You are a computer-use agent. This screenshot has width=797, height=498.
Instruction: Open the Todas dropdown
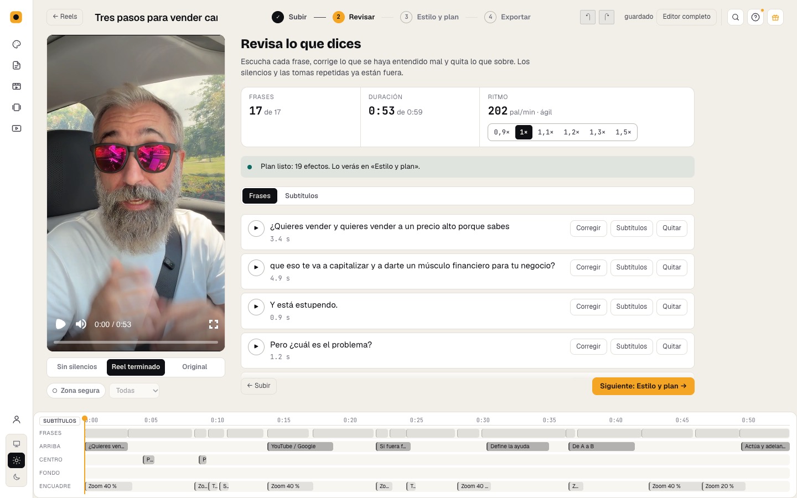[134, 391]
